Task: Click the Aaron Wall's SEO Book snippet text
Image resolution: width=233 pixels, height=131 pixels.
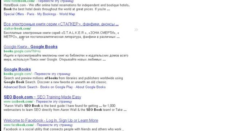Action: click(x=65, y=108)
